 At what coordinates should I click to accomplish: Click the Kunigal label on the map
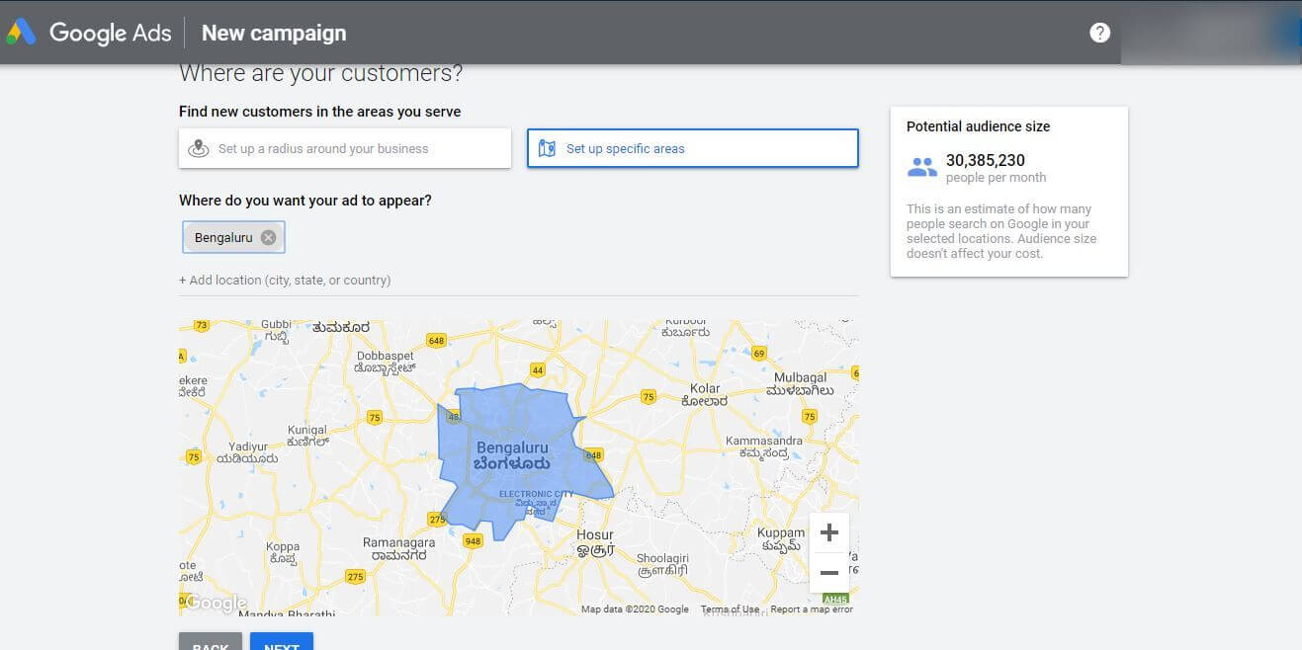tap(306, 437)
